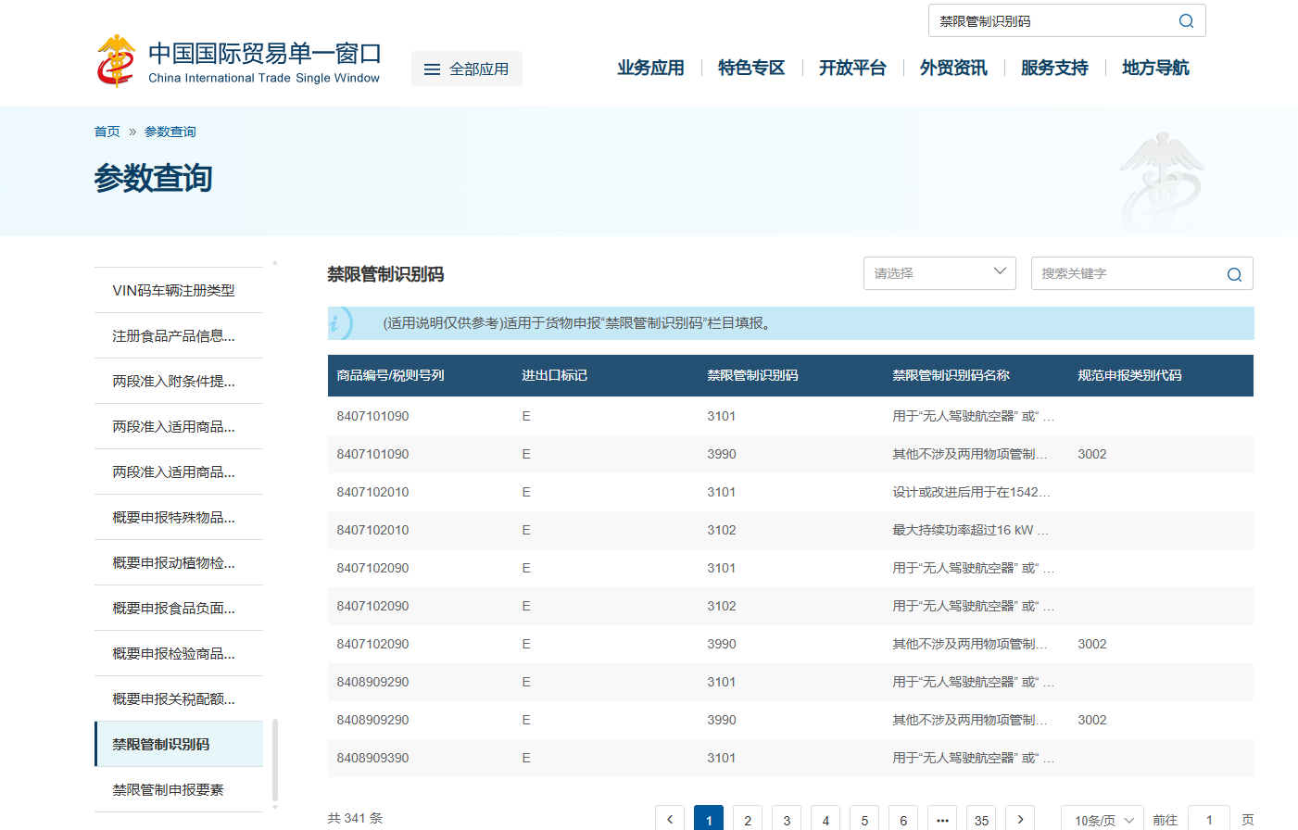Screen dimensions: 1298x830
Task: Go to page 2 in pagination
Action: pyautogui.click(x=748, y=820)
